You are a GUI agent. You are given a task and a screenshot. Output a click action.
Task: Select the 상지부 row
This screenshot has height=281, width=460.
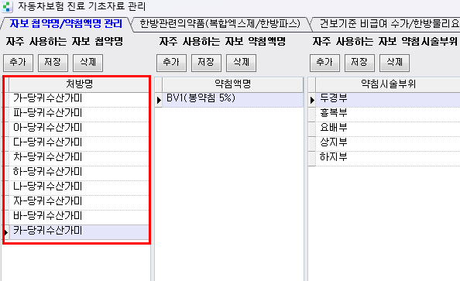pos(388,144)
